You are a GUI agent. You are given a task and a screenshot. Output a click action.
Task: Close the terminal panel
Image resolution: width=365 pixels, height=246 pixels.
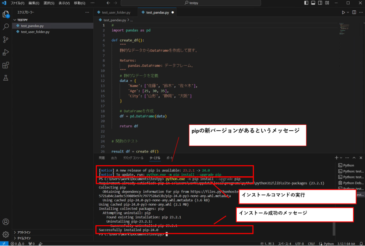tap(361, 158)
